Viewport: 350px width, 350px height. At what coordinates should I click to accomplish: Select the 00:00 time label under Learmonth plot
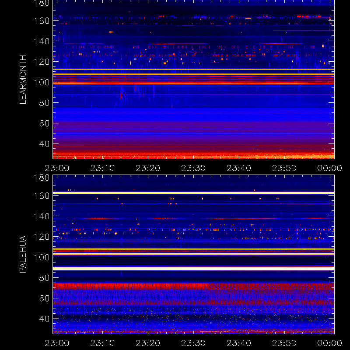click(x=330, y=168)
